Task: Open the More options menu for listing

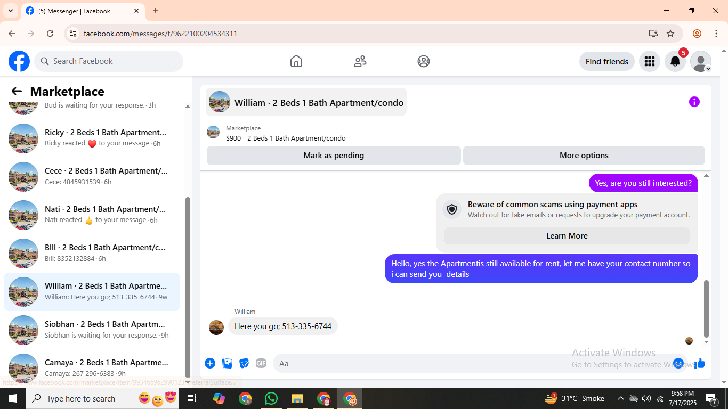Action: pyautogui.click(x=584, y=156)
